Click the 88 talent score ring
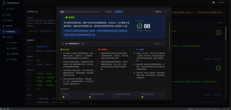Viewport: 231px width, 110px height. coord(139,26)
